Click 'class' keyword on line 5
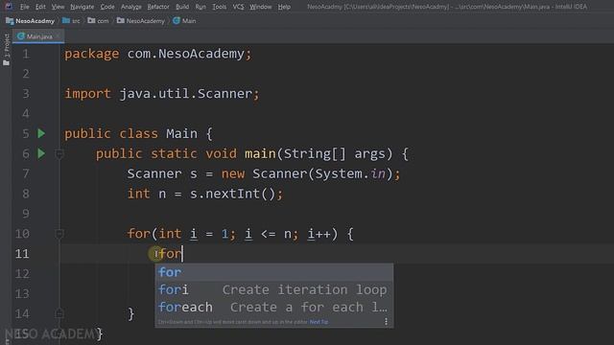 coord(138,134)
